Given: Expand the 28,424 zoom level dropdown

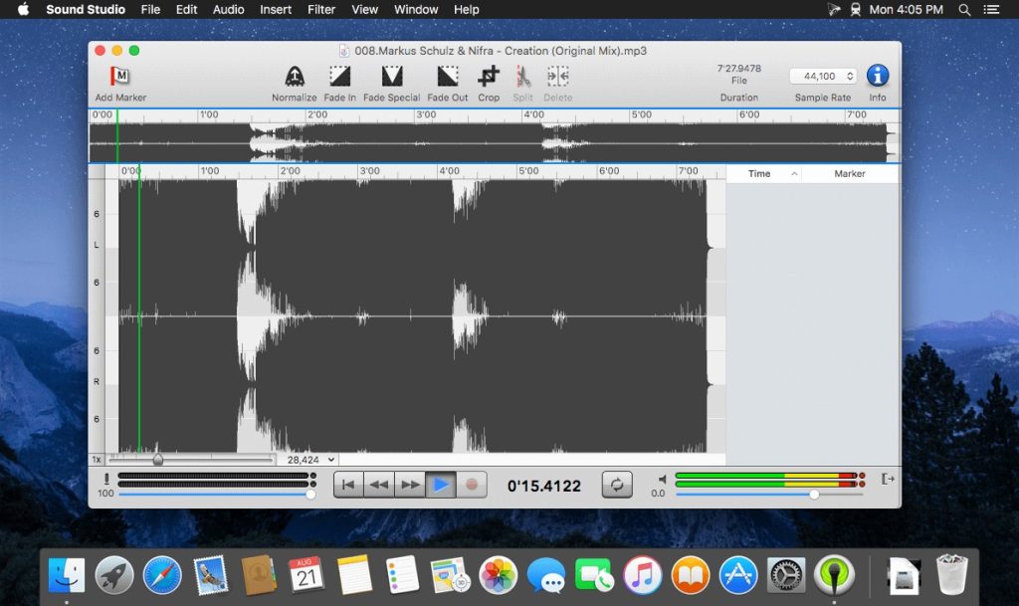Looking at the screenshot, I should tap(311, 460).
